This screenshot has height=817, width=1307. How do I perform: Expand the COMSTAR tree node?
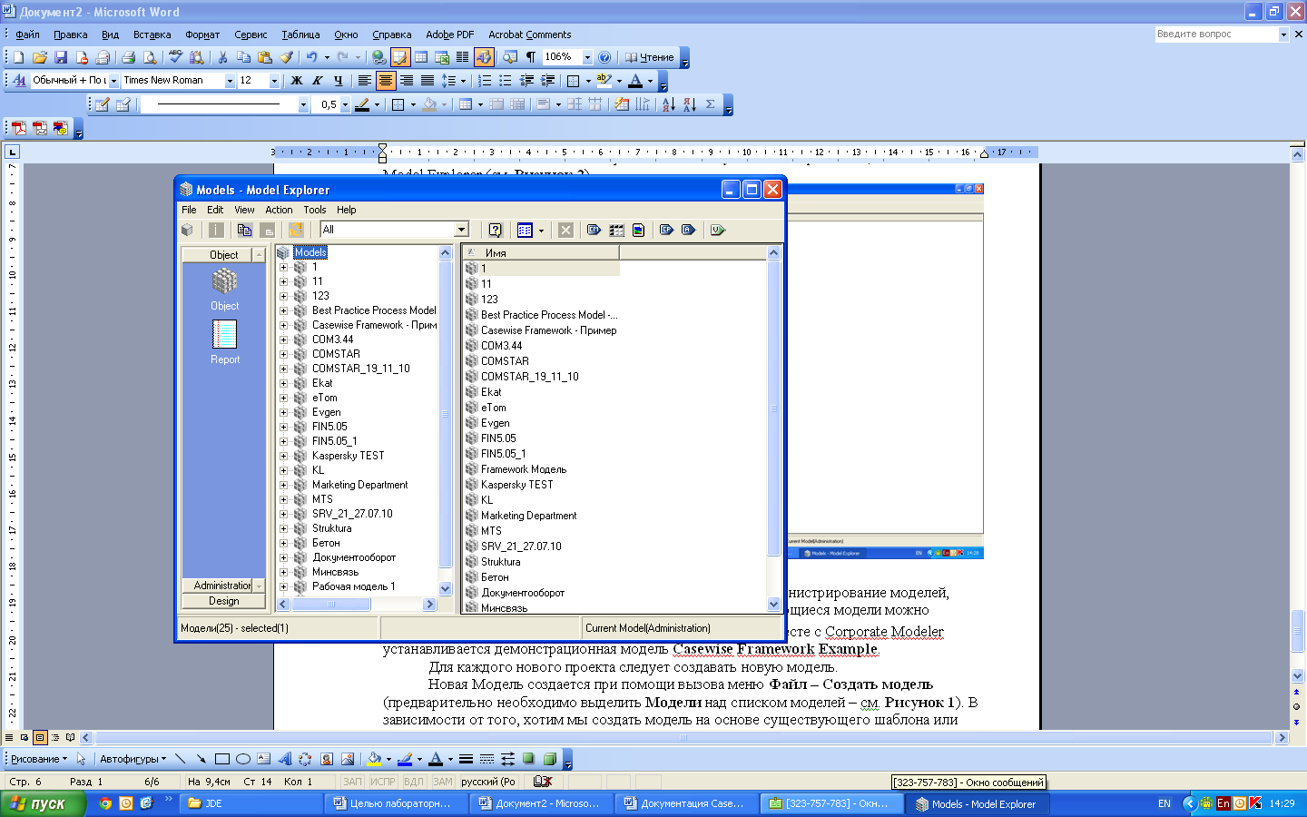pyautogui.click(x=283, y=354)
